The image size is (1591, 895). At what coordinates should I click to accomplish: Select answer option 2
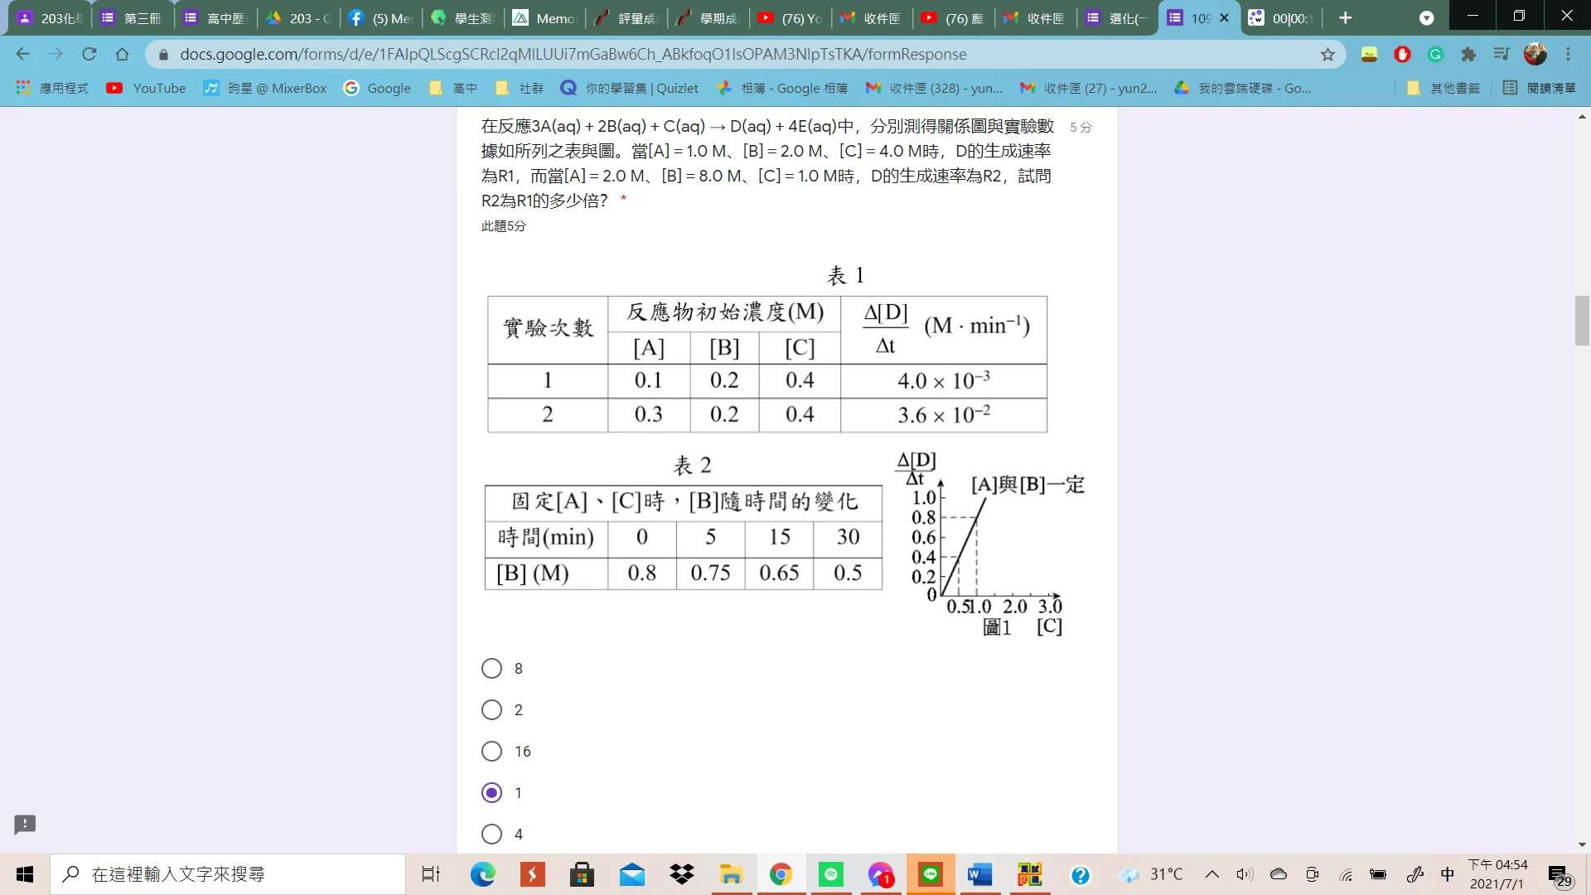[491, 709]
